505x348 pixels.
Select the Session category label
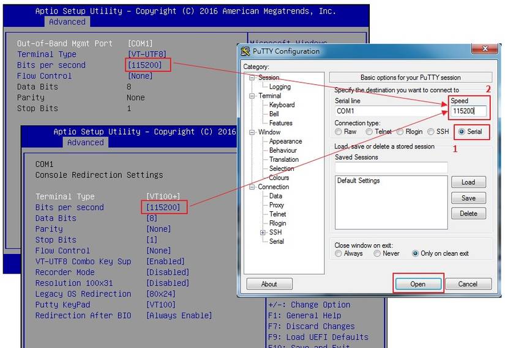coord(269,78)
